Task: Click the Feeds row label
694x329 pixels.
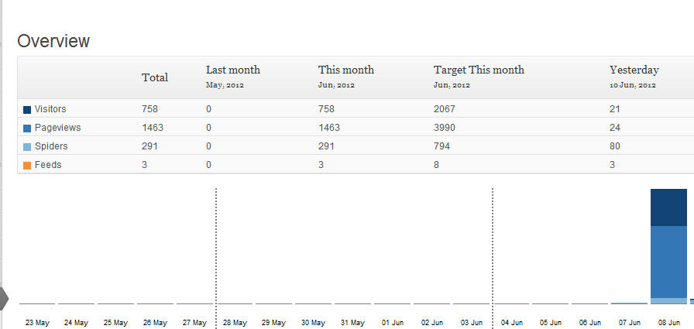Action: 48,165
